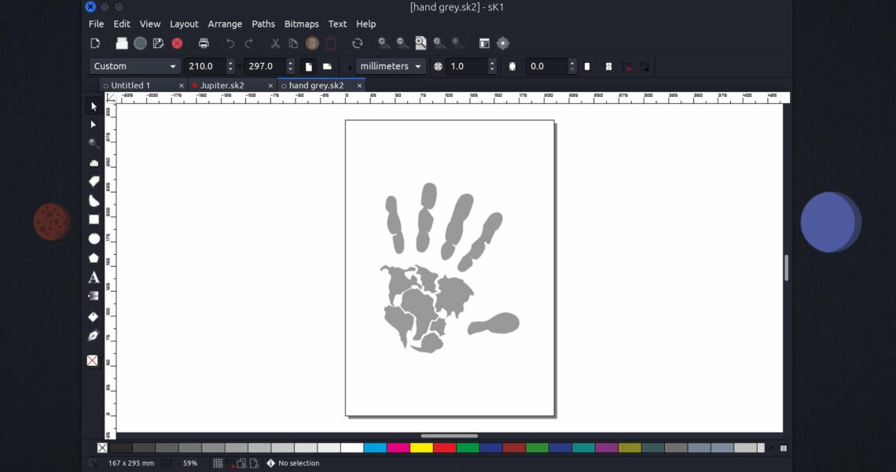
Task: Open the millimeters units dropdown
Action: click(x=391, y=67)
